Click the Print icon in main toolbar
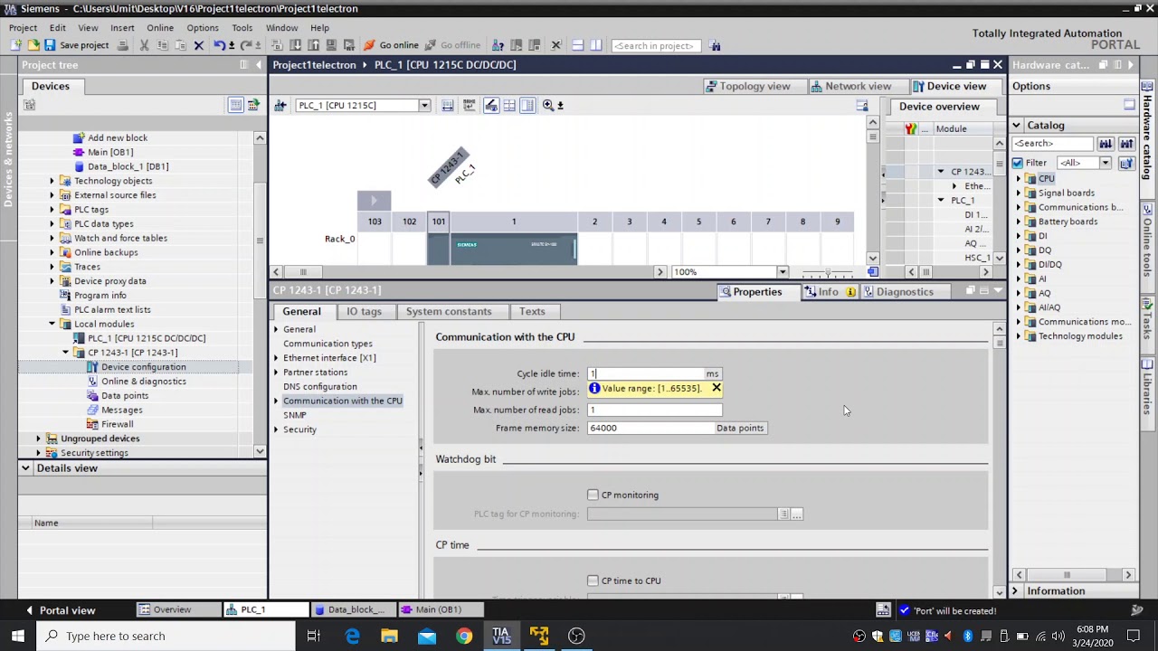The image size is (1158, 651). pyautogui.click(x=123, y=45)
